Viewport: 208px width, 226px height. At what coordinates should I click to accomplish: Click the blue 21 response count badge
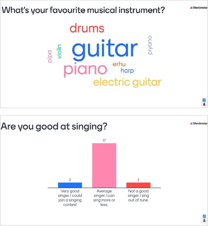coord(204,216)
